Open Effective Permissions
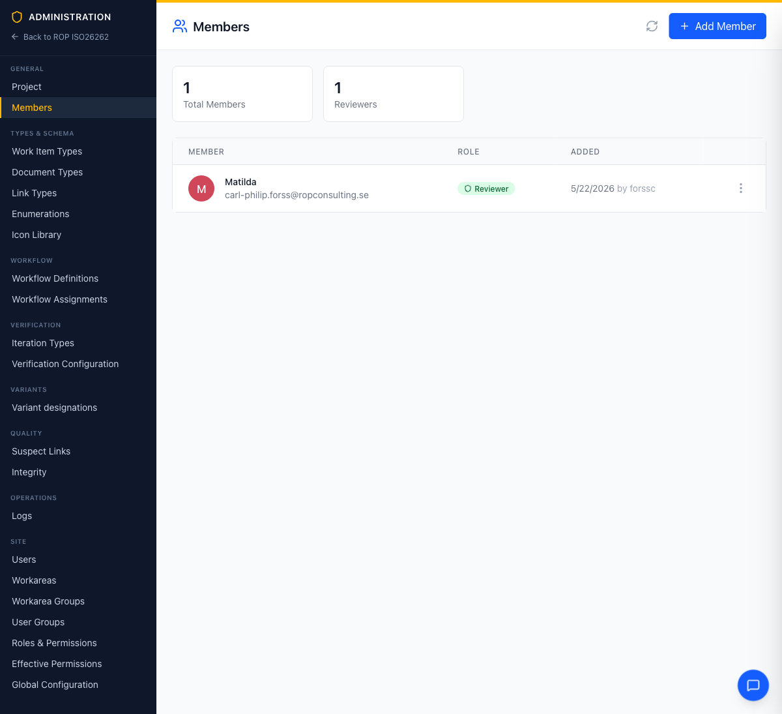 [78, 664]
